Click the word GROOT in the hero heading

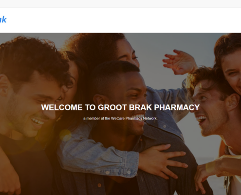[x=112, y=107]
